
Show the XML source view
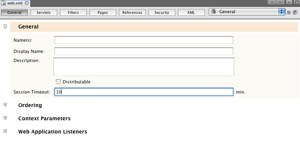(191, 13)
